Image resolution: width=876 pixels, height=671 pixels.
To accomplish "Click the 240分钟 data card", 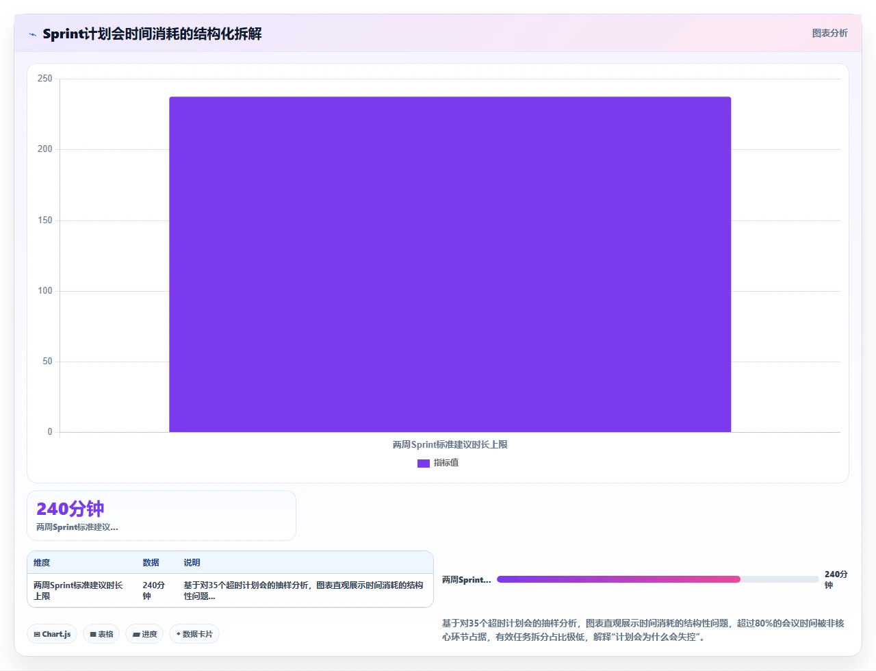I will (162, 516).
